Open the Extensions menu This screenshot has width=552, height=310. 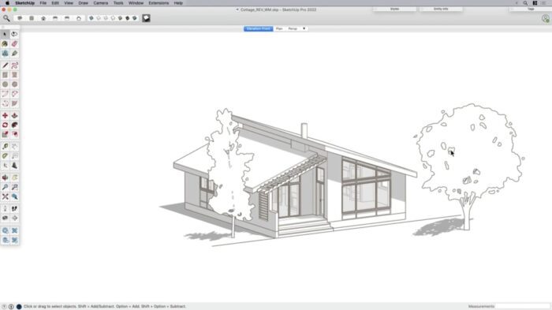(x=159, y=3)
